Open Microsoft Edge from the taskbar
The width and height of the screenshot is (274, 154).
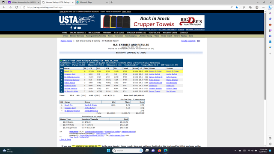pos(166,151)
